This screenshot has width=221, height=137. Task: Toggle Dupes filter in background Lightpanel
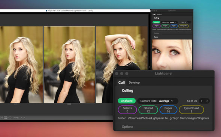click(x=174, y=26)
